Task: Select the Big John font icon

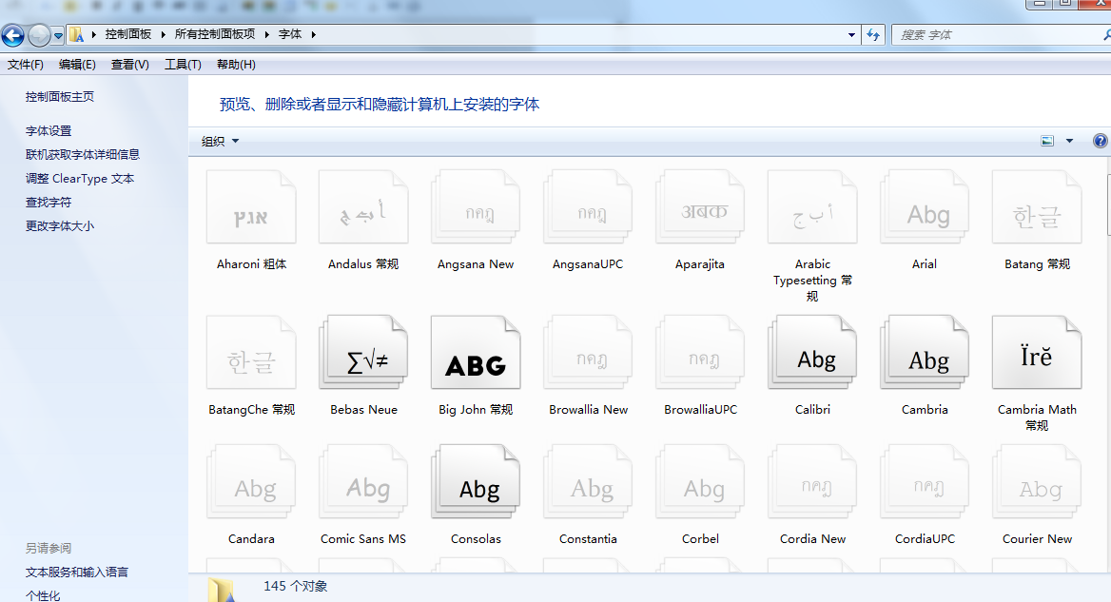Action: [476, 353]
